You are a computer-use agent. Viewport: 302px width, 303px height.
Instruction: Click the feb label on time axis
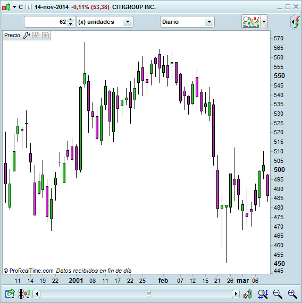tap(163, 281)
